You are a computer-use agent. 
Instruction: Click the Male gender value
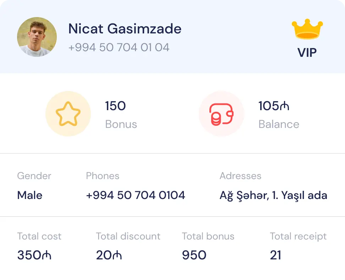[x=30, y=195]
